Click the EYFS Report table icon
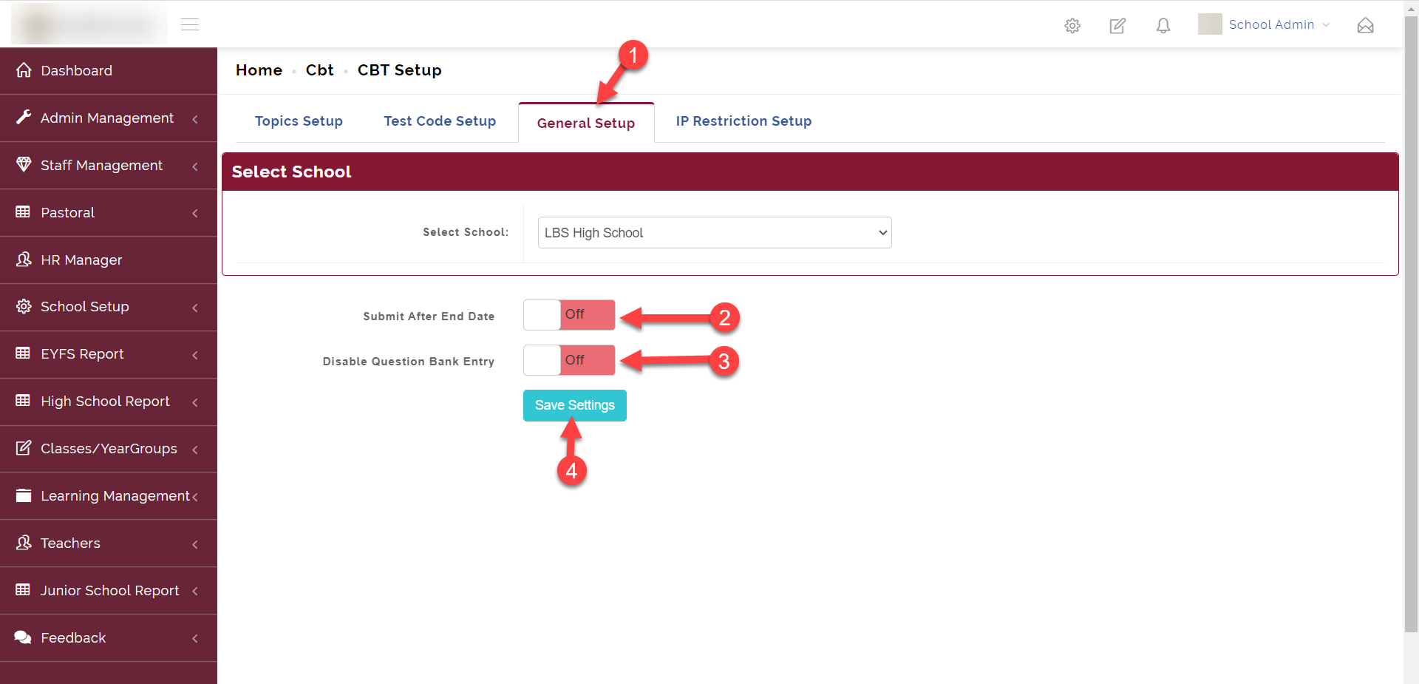Image resolution: width=1419 pixels, height=684 pixels. [23, 353]
